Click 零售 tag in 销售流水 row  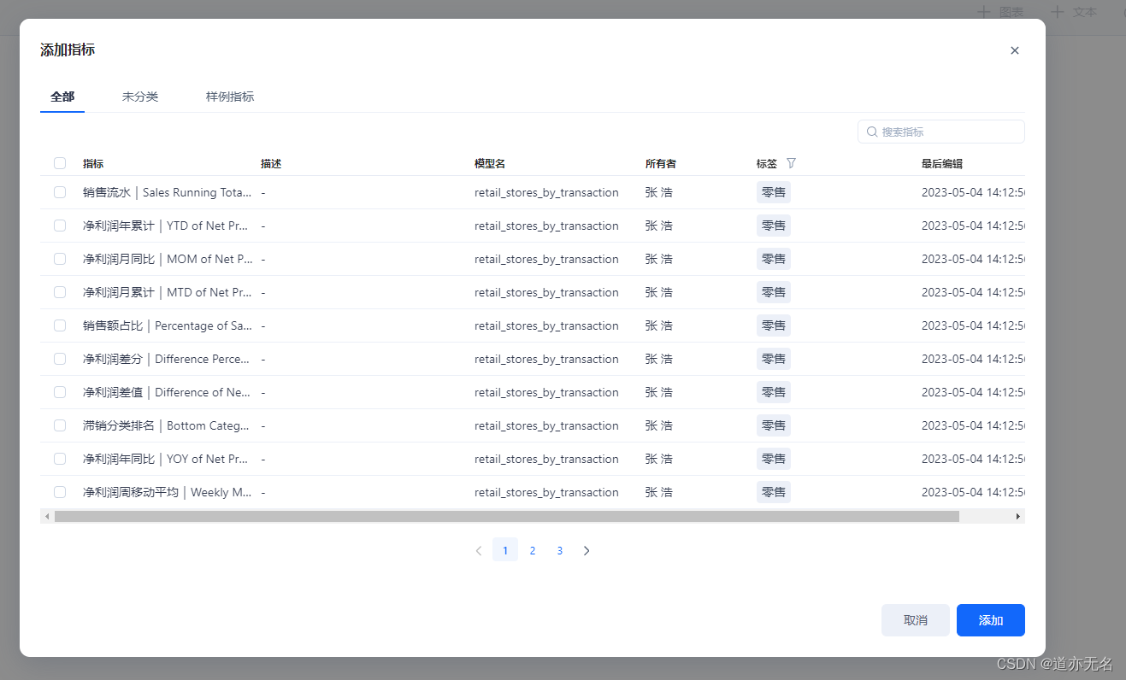[x=774, y=192]
